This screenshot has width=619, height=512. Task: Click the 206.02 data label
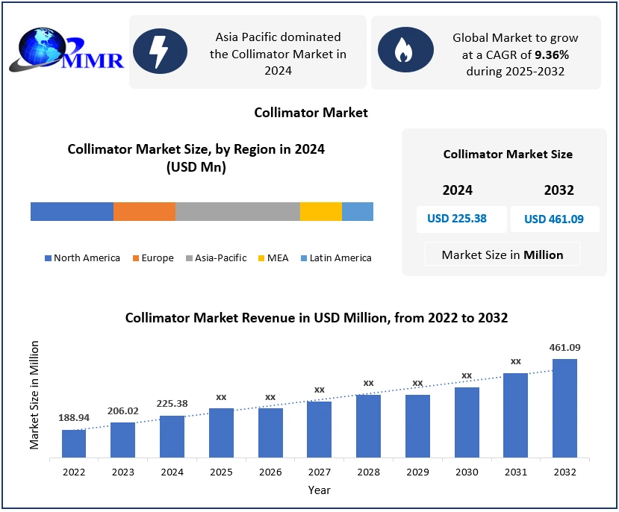[122, 411]
